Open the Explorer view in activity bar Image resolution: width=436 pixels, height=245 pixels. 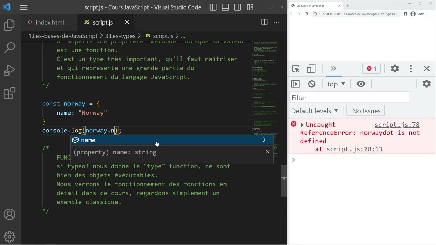coord(10,25)
